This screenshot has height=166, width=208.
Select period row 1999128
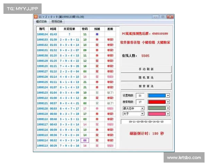pyautogui.click(x=76, y=66)
